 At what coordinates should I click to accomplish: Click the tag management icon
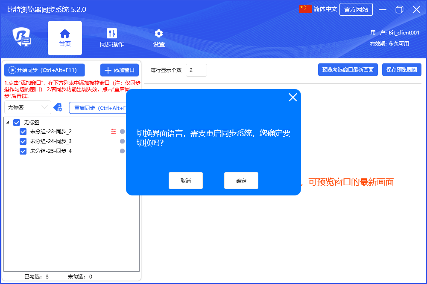tap(58, 108)
